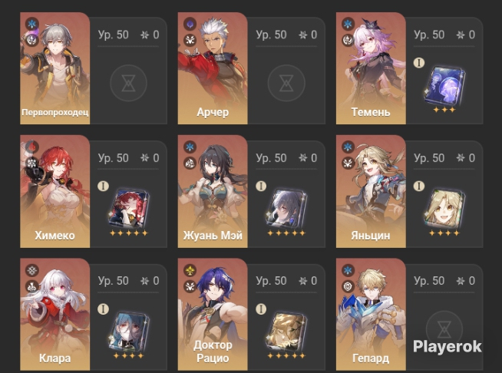Screen dimensions: 502x373
Task: Click the Гепард name label
Action: (371, 358)
